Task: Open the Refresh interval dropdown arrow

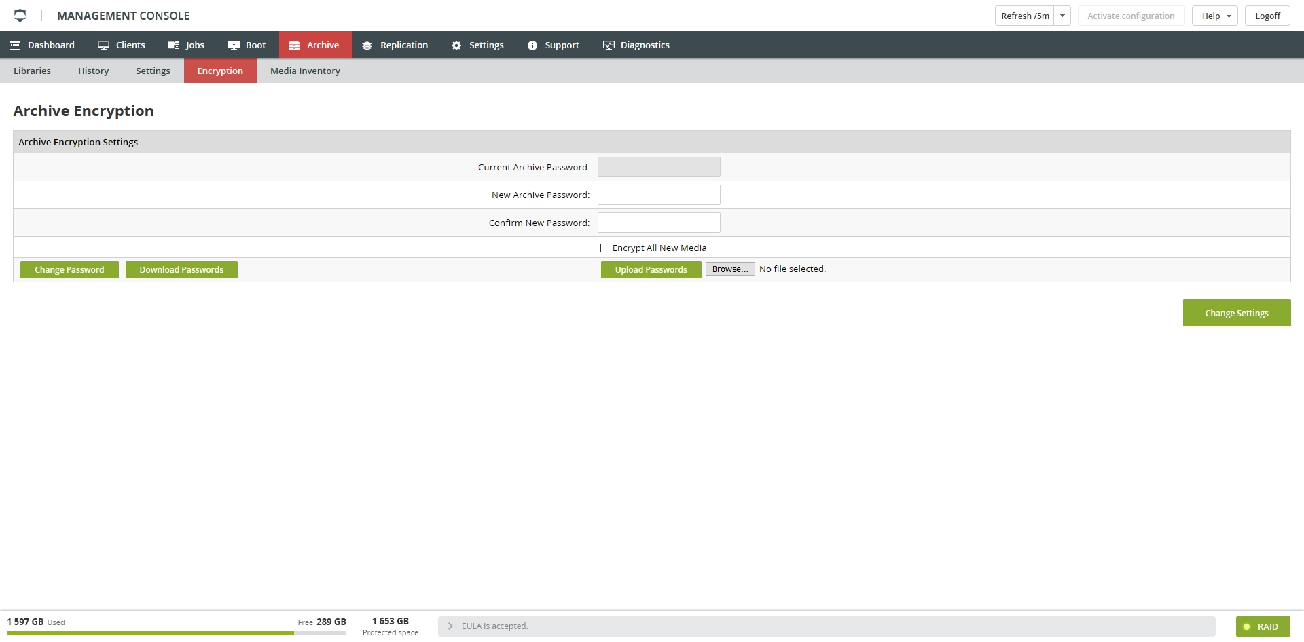Action: [1062, 16]
